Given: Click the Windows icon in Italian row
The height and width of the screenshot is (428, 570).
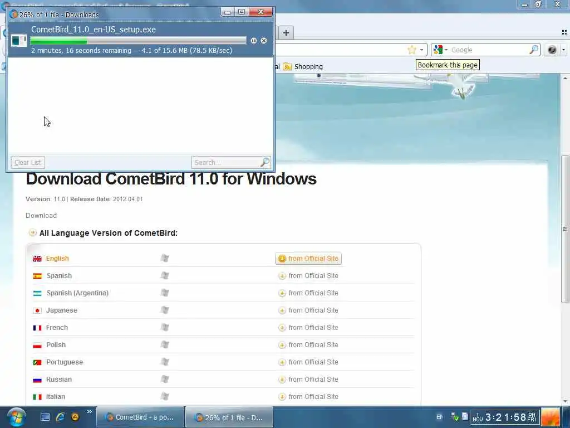Looking at the screenshot, I should point(165,396).
